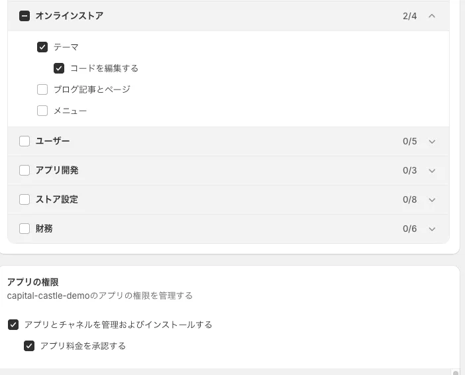Expand the 財務 section chevron
465x375 pixels.
(x=432, y=229)
